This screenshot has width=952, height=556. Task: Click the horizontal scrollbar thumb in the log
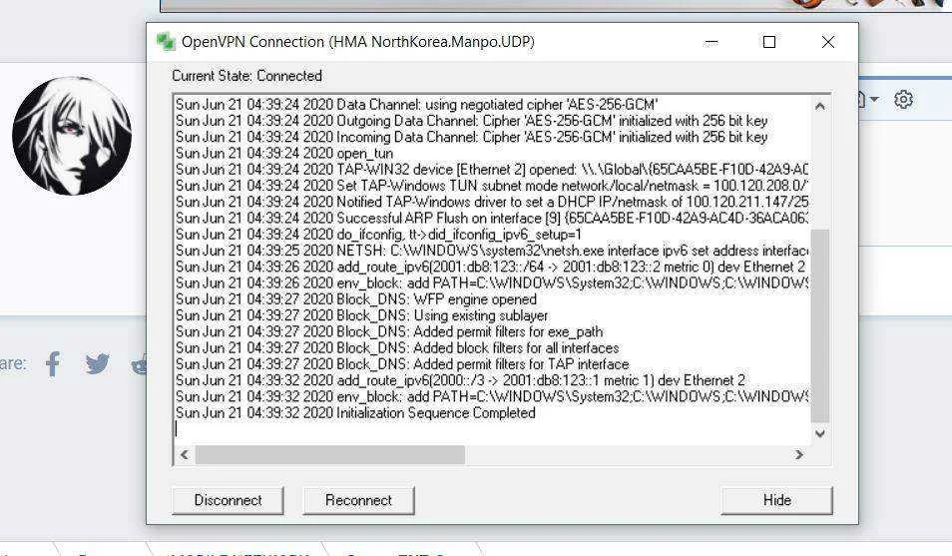(330, 454)
